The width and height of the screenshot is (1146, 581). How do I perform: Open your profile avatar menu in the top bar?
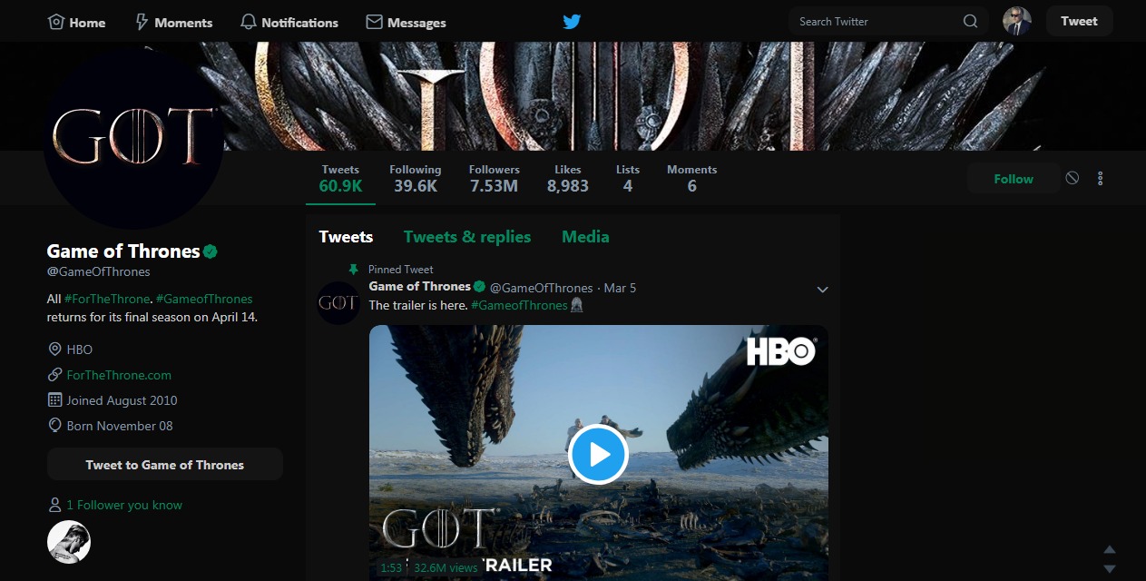pyautogui.click(x=1016, y=21)
